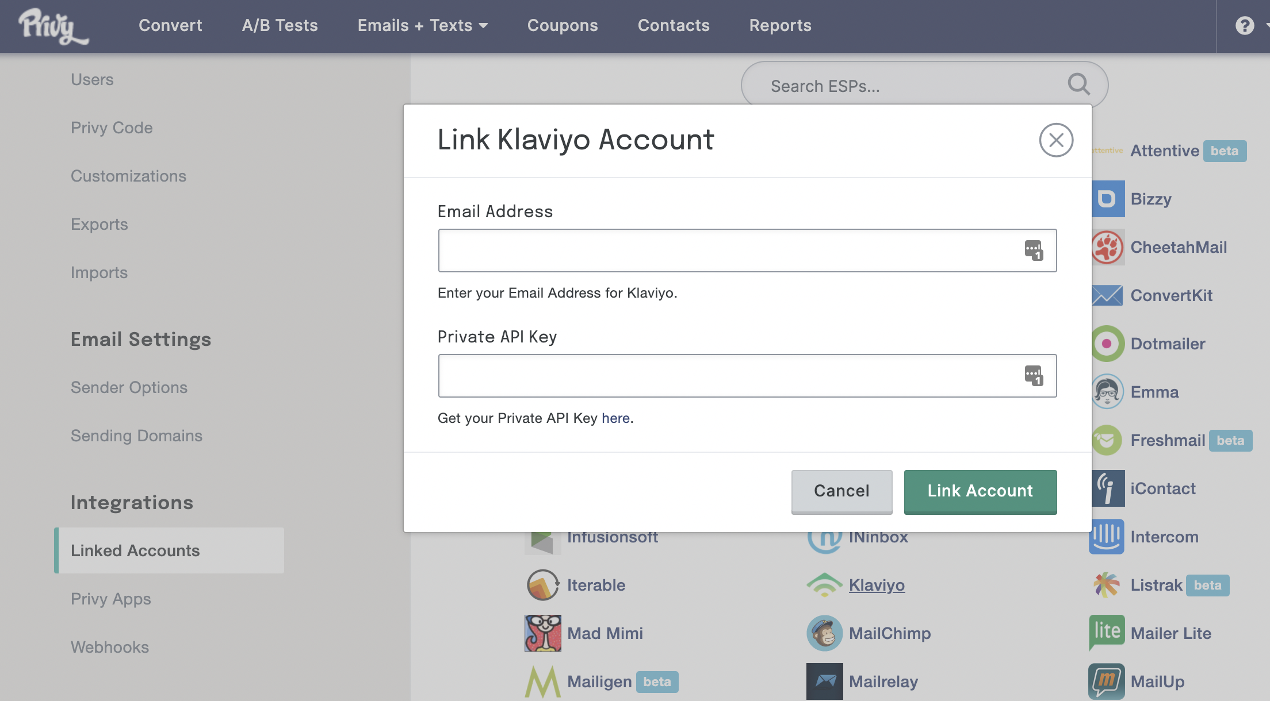Screen dimensions: 1270x701
Task: Click the Link Account button
Action: point(980,491)
